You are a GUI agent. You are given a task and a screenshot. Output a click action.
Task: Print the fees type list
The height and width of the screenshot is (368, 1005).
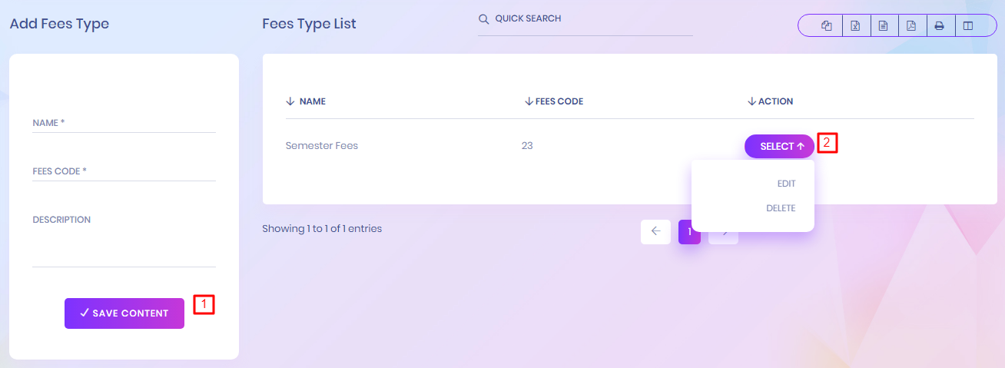point(939,26)
